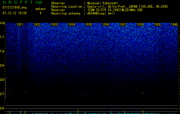Image resolution: width=180 pixels, height=114 pixels.
Task: Click the 1.1 kHz axis label
Action: (x=2, y=37)
